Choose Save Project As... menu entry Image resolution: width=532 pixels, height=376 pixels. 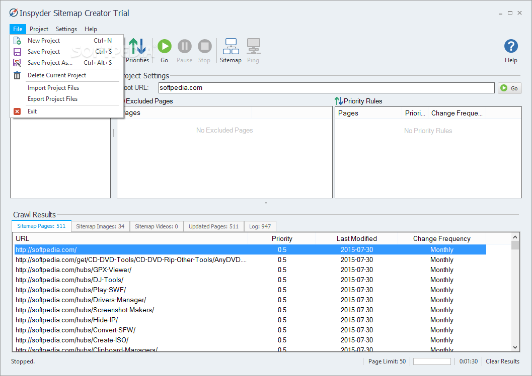click(x=66, y=63)
